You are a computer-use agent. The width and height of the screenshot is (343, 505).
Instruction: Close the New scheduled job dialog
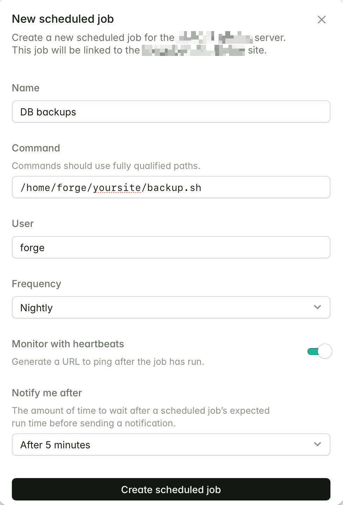pos(321,20)
